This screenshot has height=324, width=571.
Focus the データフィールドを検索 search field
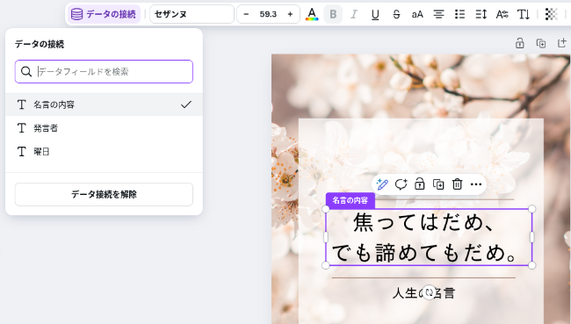pyautogui.click(x=104, y=72)
